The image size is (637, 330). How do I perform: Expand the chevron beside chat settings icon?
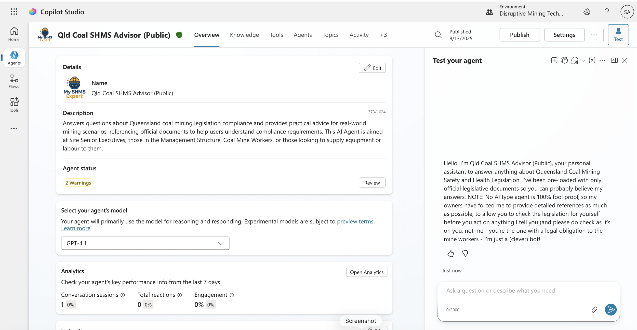click(583, 61)
